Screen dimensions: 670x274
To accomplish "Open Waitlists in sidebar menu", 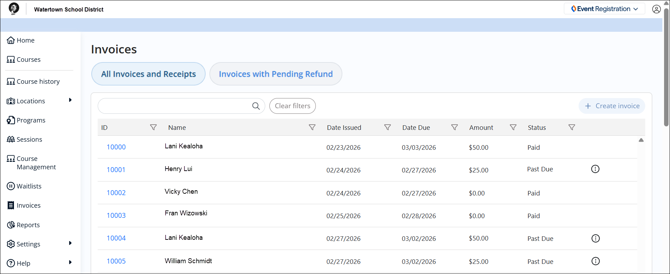I will click(29, 186).
